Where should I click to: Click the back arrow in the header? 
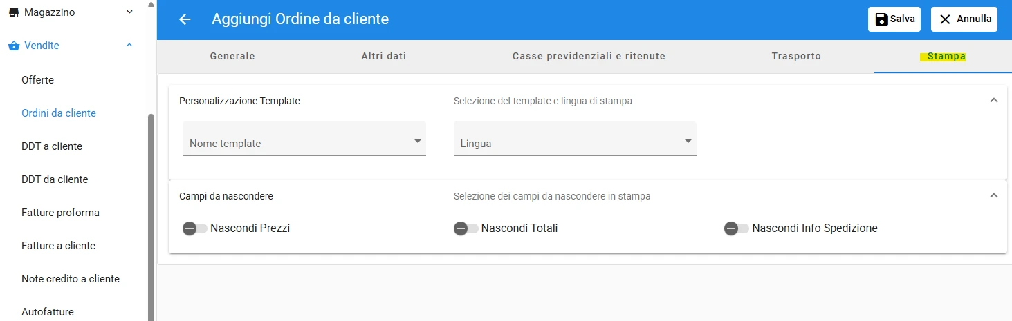185,19
